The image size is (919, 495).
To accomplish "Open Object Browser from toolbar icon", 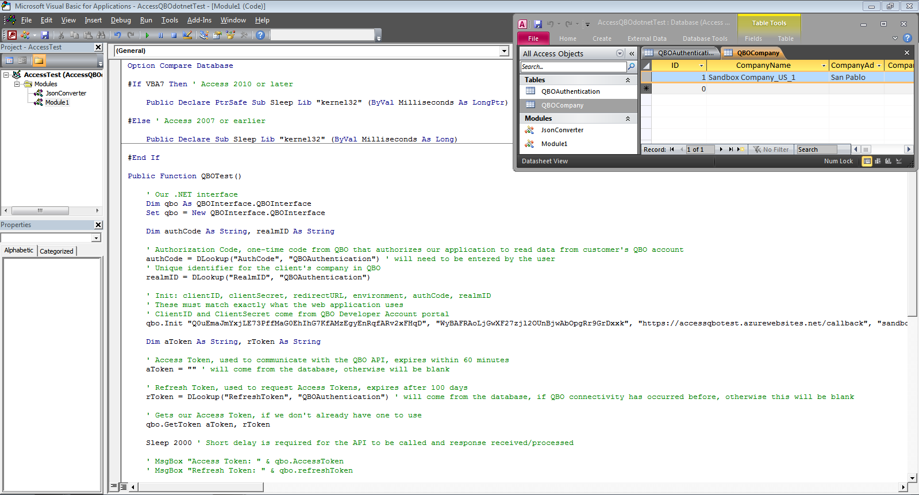I will 230,35.
